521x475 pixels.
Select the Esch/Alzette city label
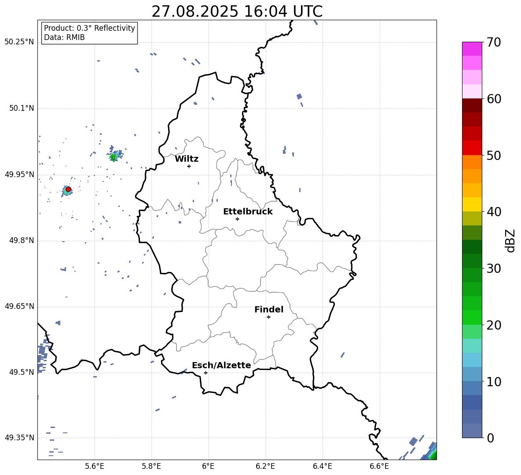tap(222, 365)
